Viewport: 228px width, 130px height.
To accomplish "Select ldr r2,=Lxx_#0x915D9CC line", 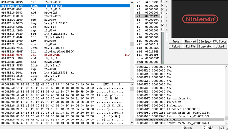I will coord(65,52).
